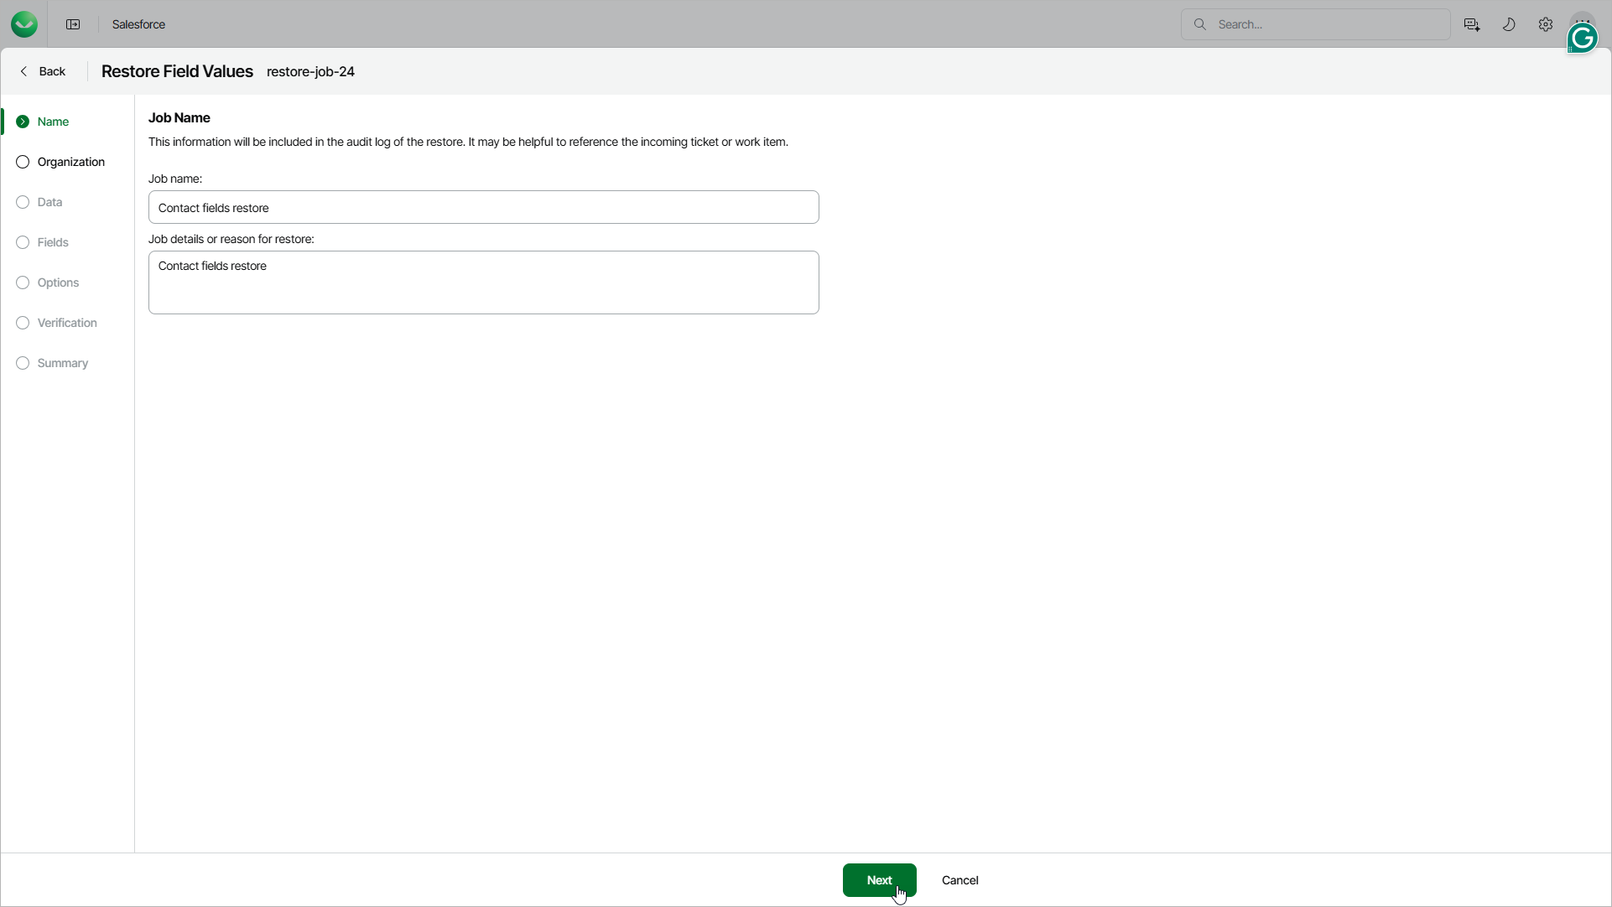The height and width of the screenshot is (907, 1612).
Task: Focus the job details reason textarea
Action: 483,282
